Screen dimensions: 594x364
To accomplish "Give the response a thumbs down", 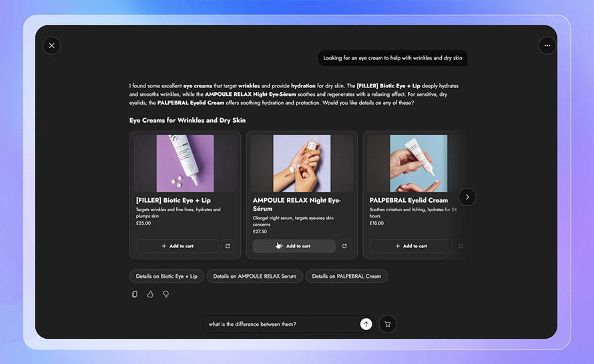I will click(x=166, y=294).
